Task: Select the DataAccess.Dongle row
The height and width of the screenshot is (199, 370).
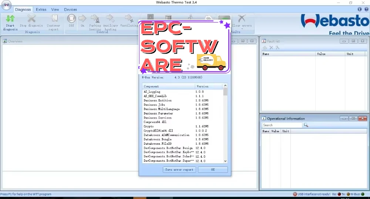Action: [182, 139]
